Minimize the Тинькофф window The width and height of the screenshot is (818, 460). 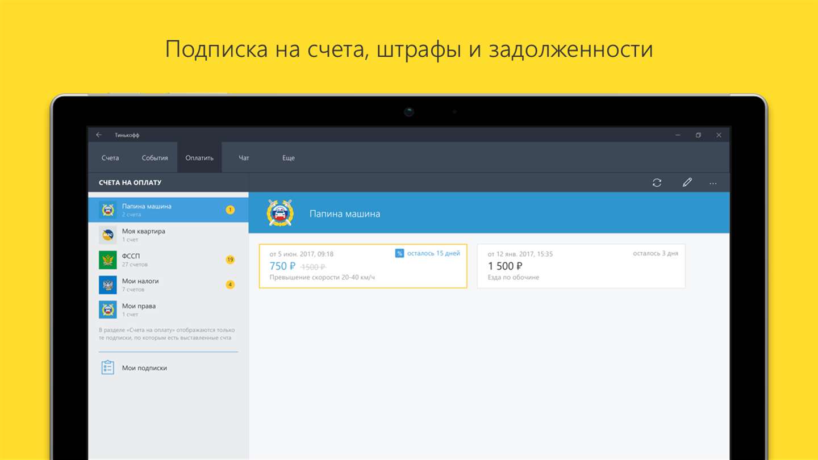(x=678, y=135)
